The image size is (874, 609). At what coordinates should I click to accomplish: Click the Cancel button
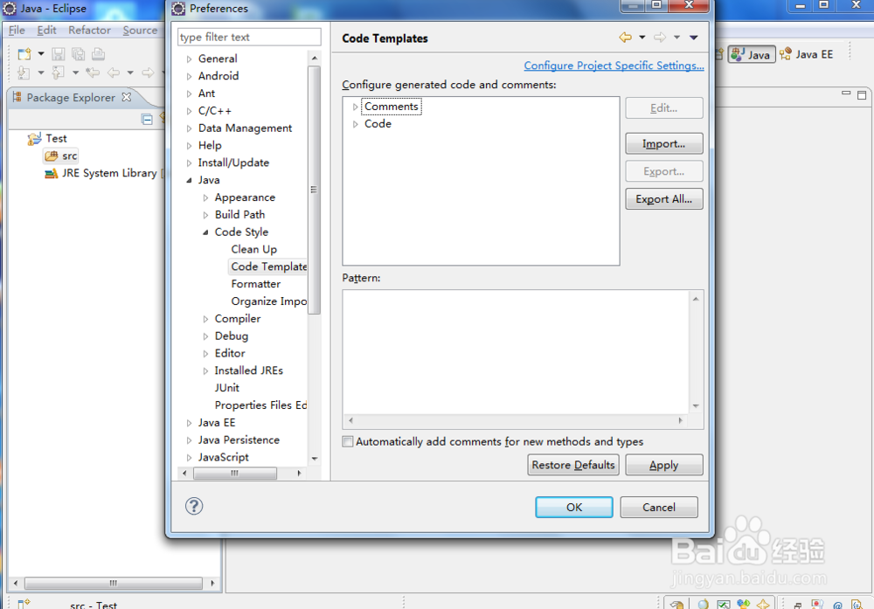tap(659, 507)
